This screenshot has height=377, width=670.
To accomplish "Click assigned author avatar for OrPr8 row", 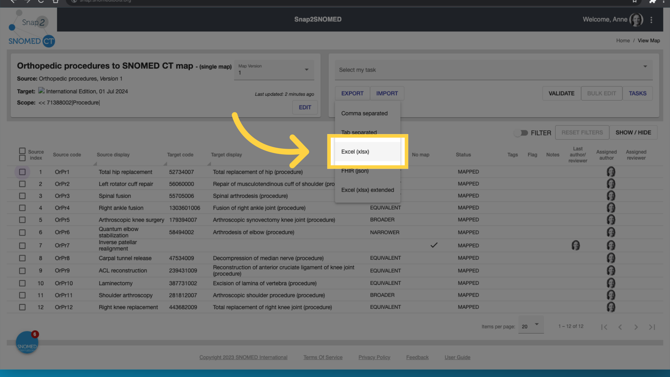I will point(611,258).
